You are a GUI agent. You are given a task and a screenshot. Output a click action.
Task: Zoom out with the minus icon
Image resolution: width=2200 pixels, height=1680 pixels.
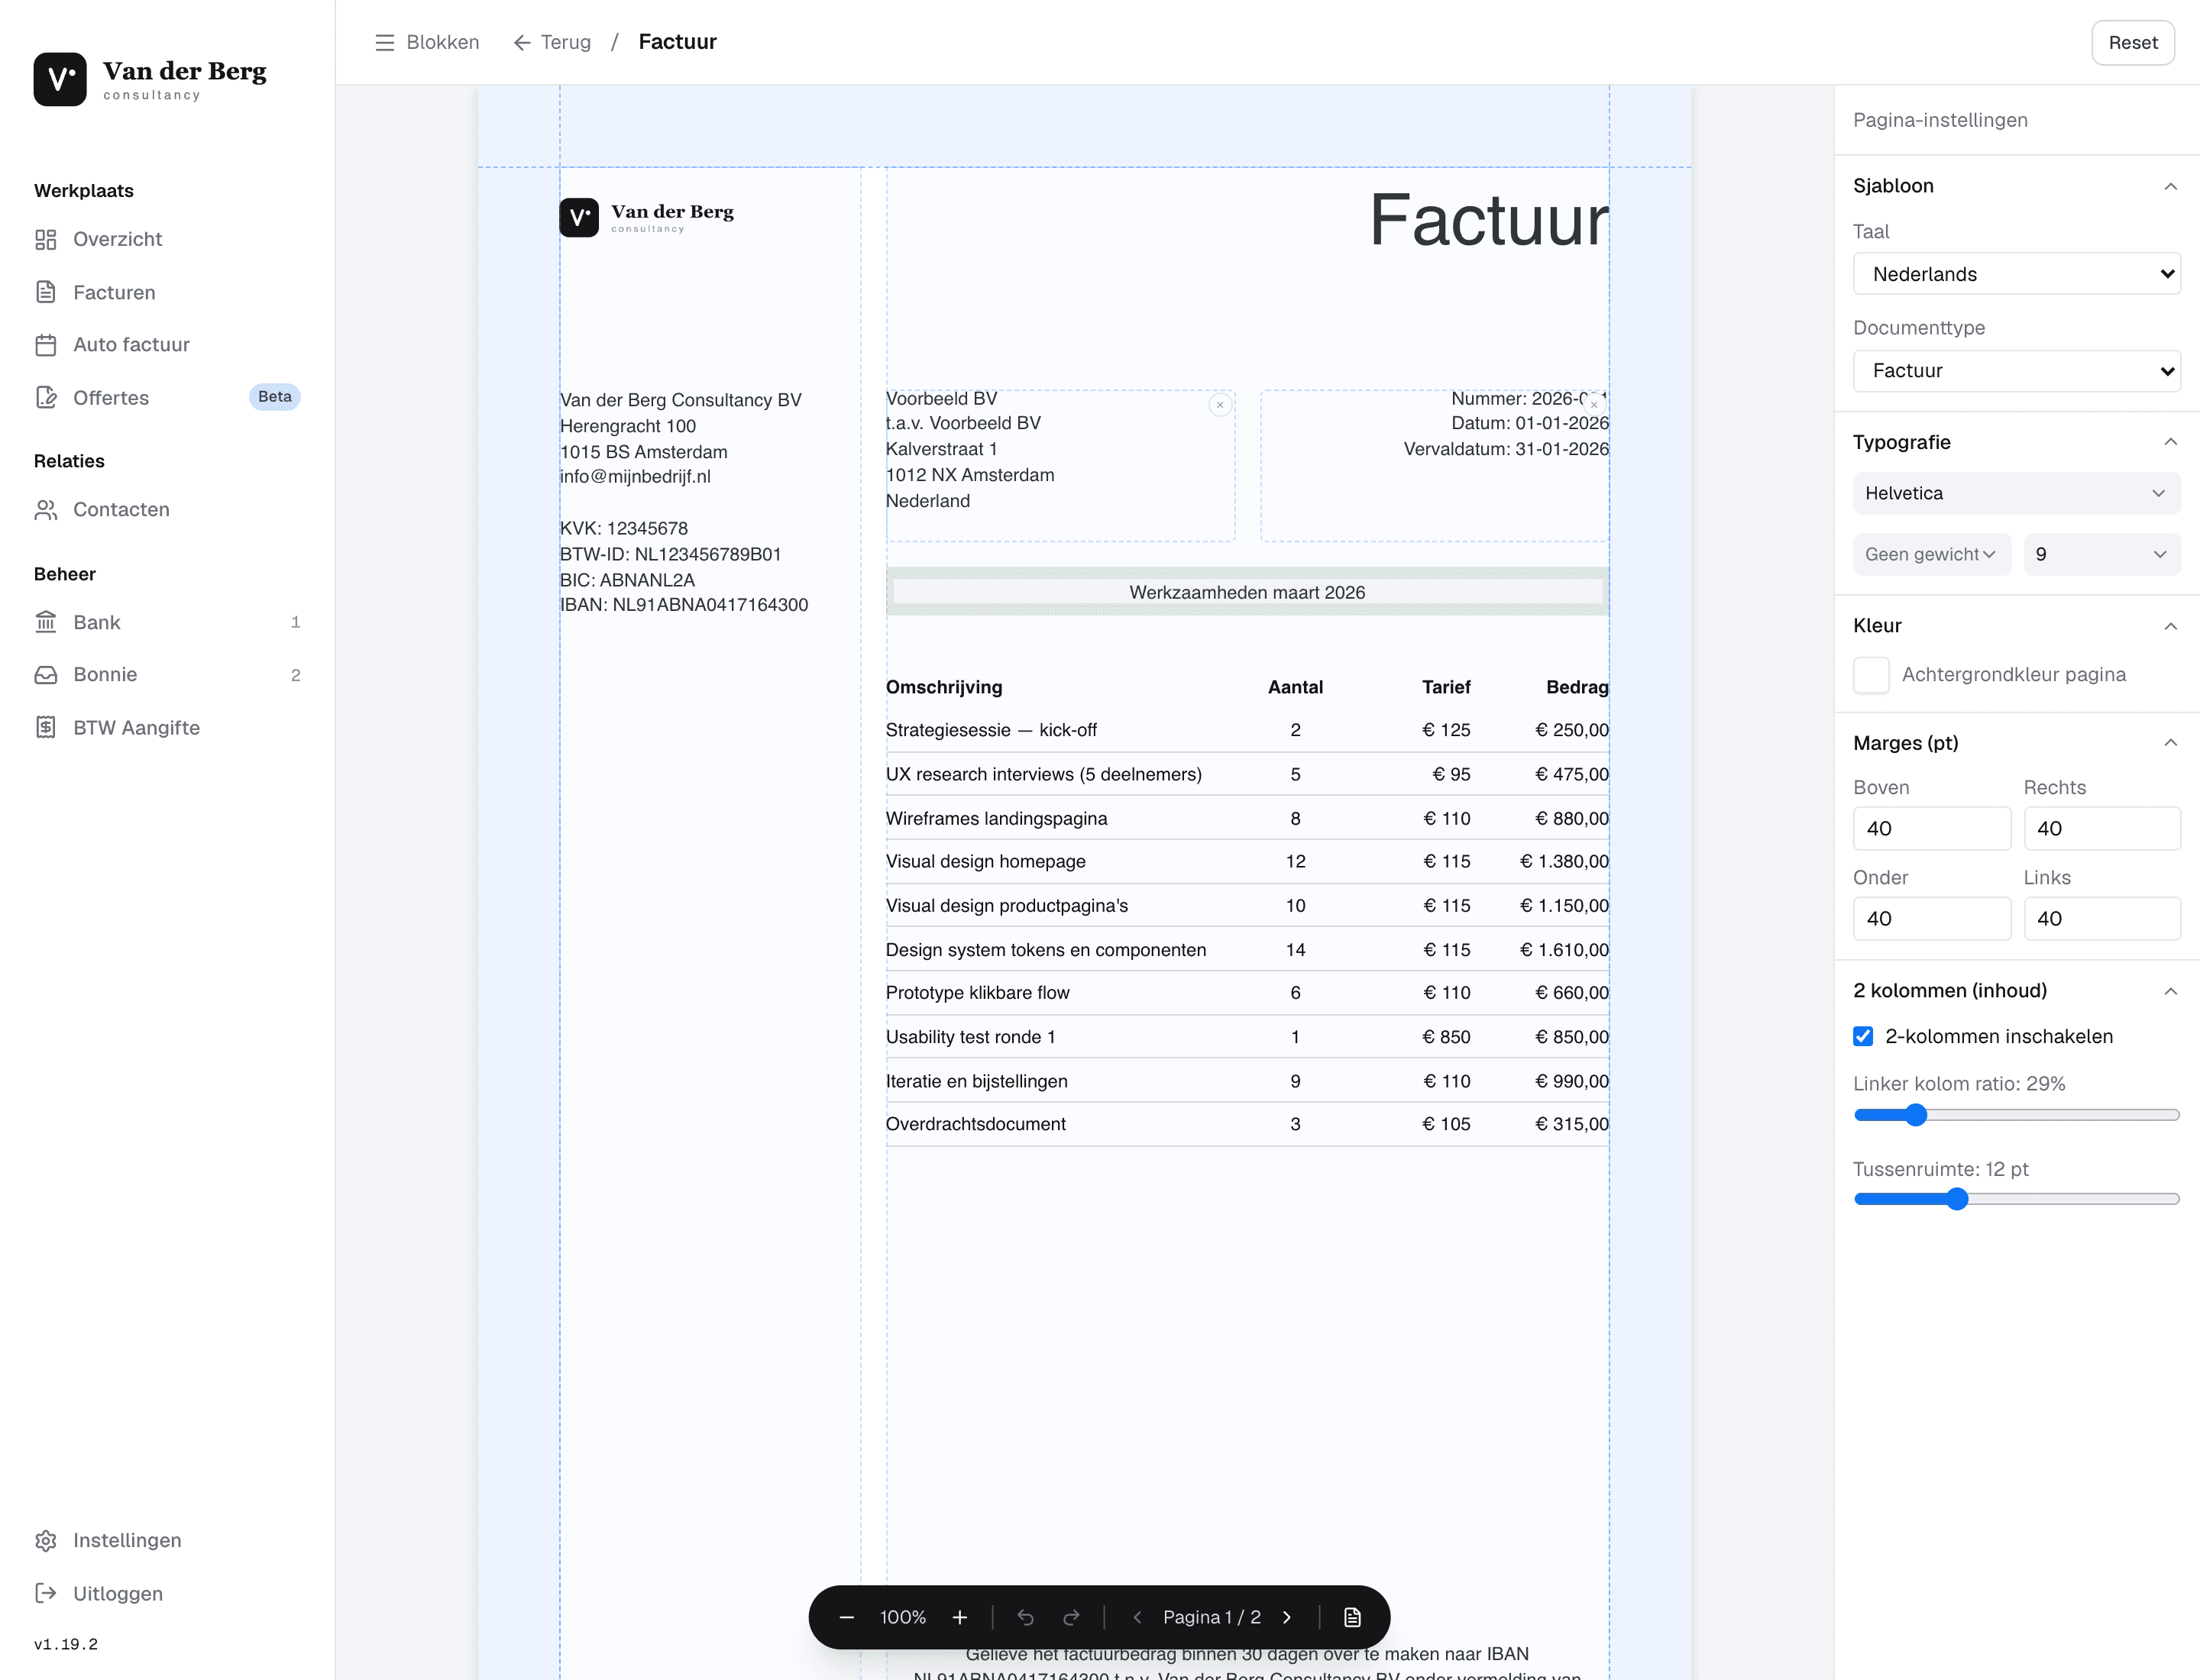click(x=846, y=1617)
